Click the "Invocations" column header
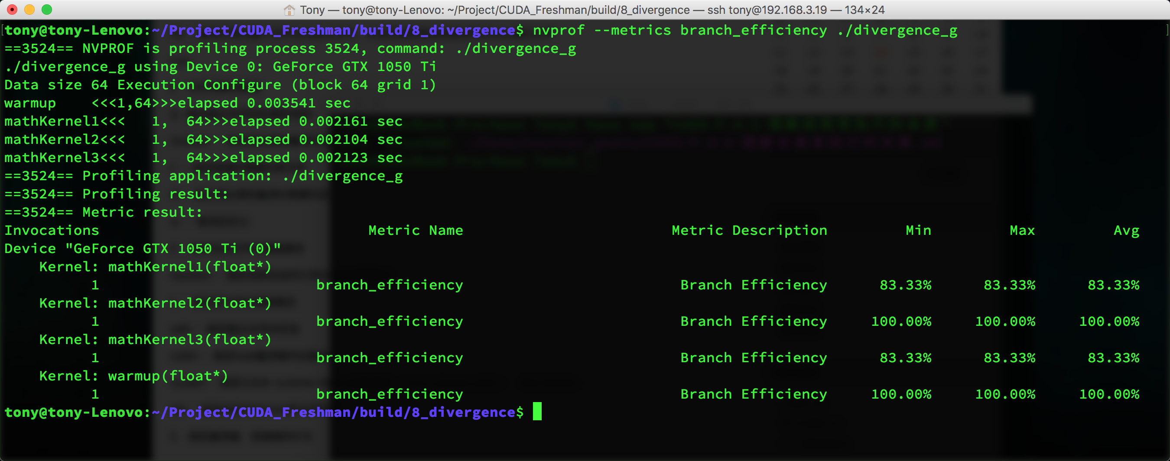This screenshot has height=461, width=1170. [52, 230]
